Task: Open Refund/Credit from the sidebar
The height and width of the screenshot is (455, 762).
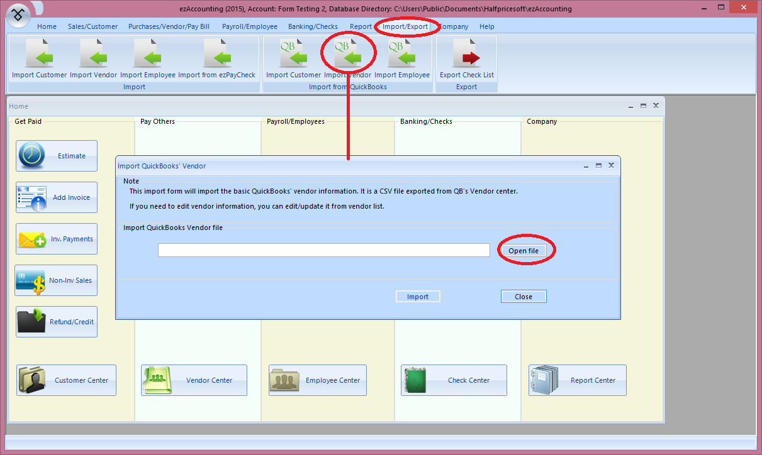Action: (56, 321)
